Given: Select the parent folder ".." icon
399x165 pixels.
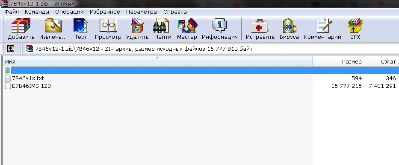Looking at the screenshot, I should (8, 70).
